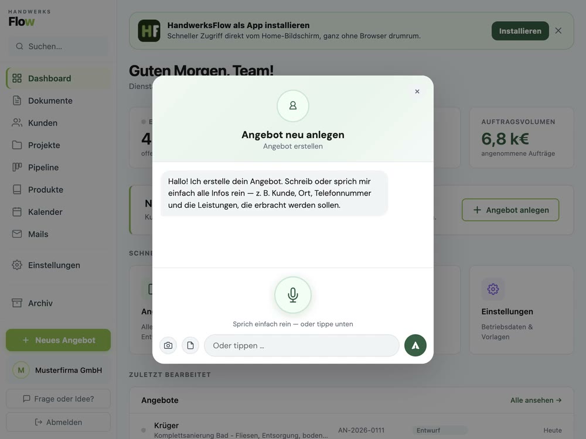
Task: Open Einstellungen in the sidebar
Action: pyautogui.click(x=58, y=265)
